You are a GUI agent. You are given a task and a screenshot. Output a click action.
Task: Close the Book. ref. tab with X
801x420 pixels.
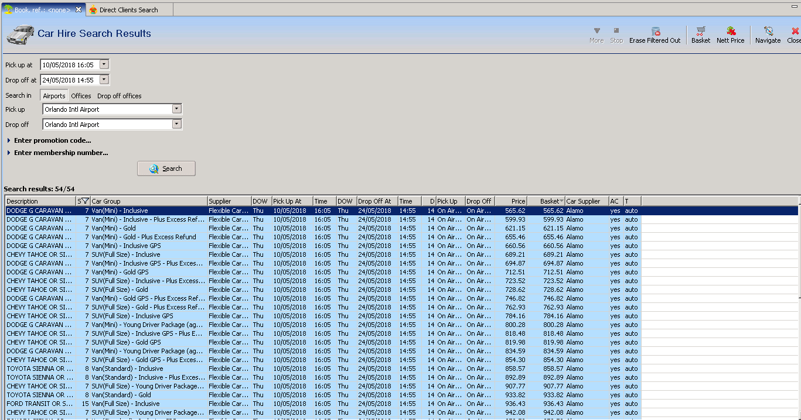79,9
